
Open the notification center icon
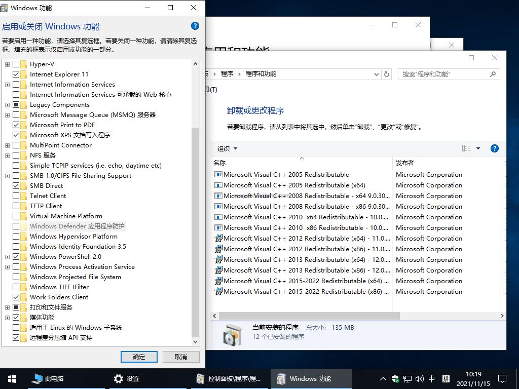click(x=502, y=379)
